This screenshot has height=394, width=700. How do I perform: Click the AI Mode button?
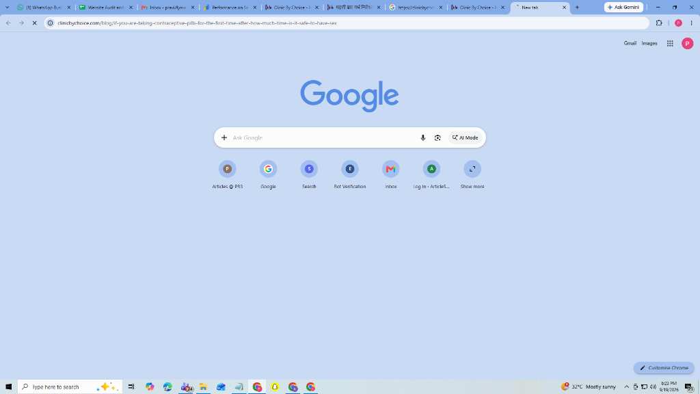(465, 137)
